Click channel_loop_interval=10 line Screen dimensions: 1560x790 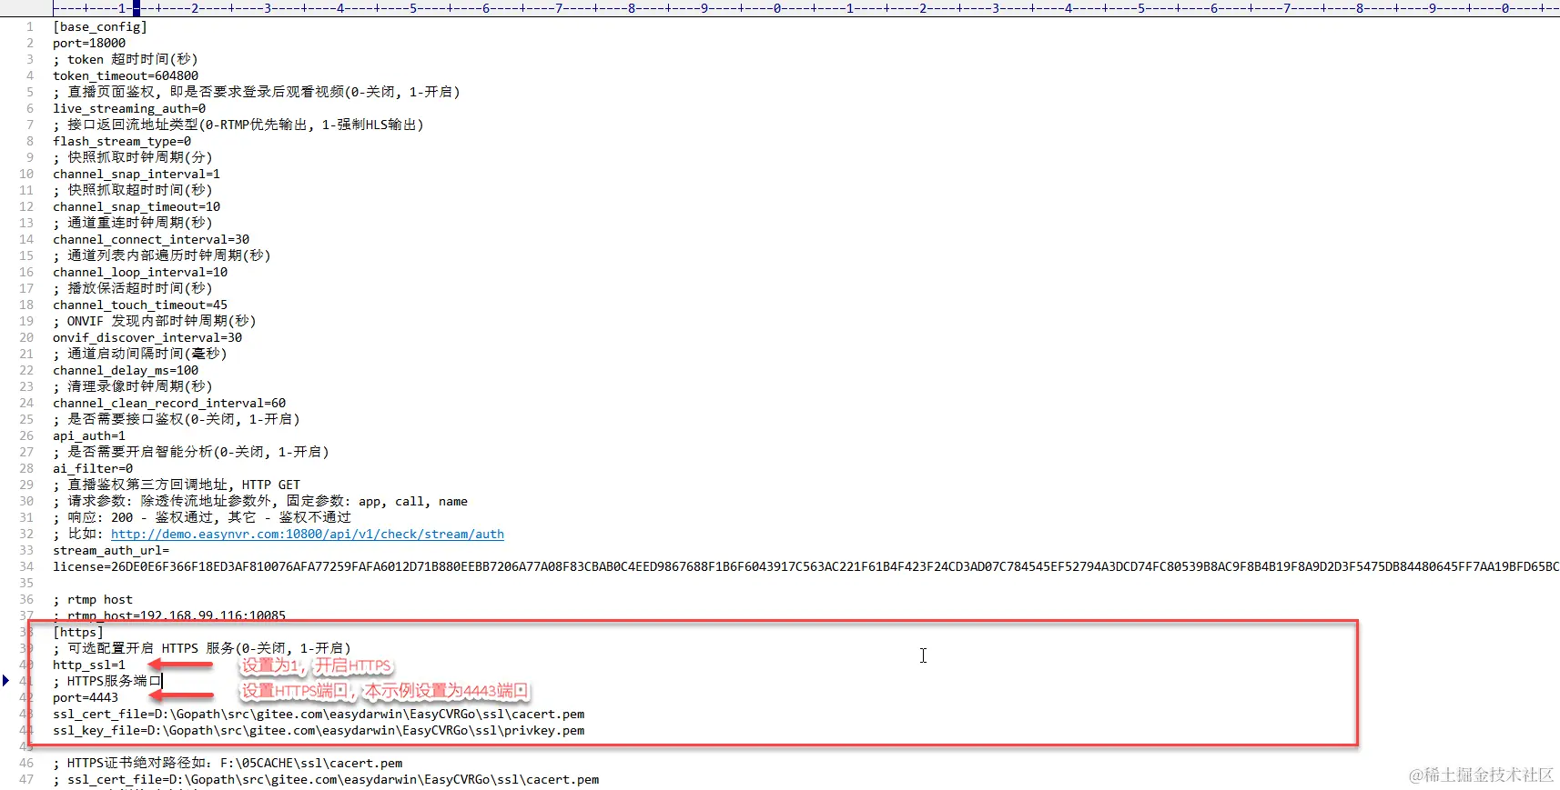click(140, 273)
